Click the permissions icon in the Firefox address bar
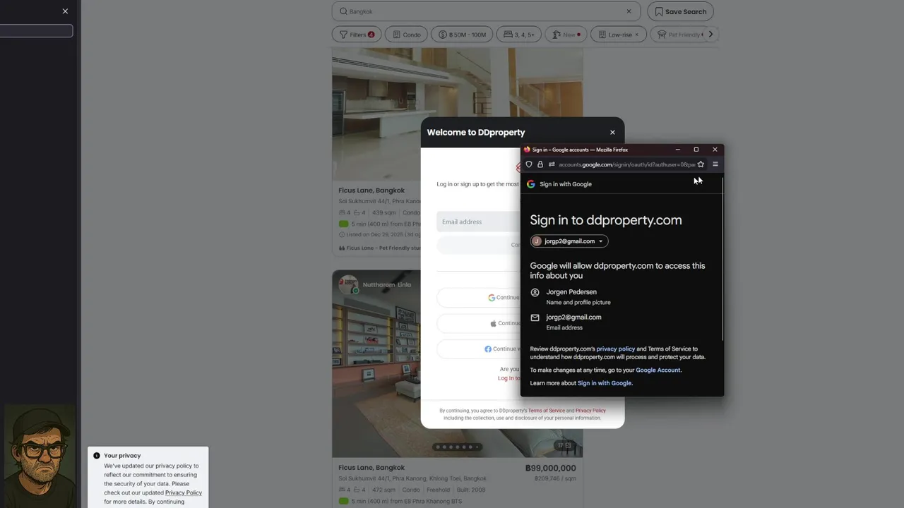 point(552,164)
